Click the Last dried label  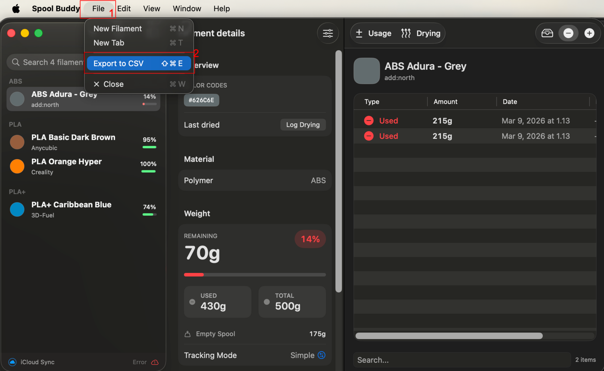point(202,125)
